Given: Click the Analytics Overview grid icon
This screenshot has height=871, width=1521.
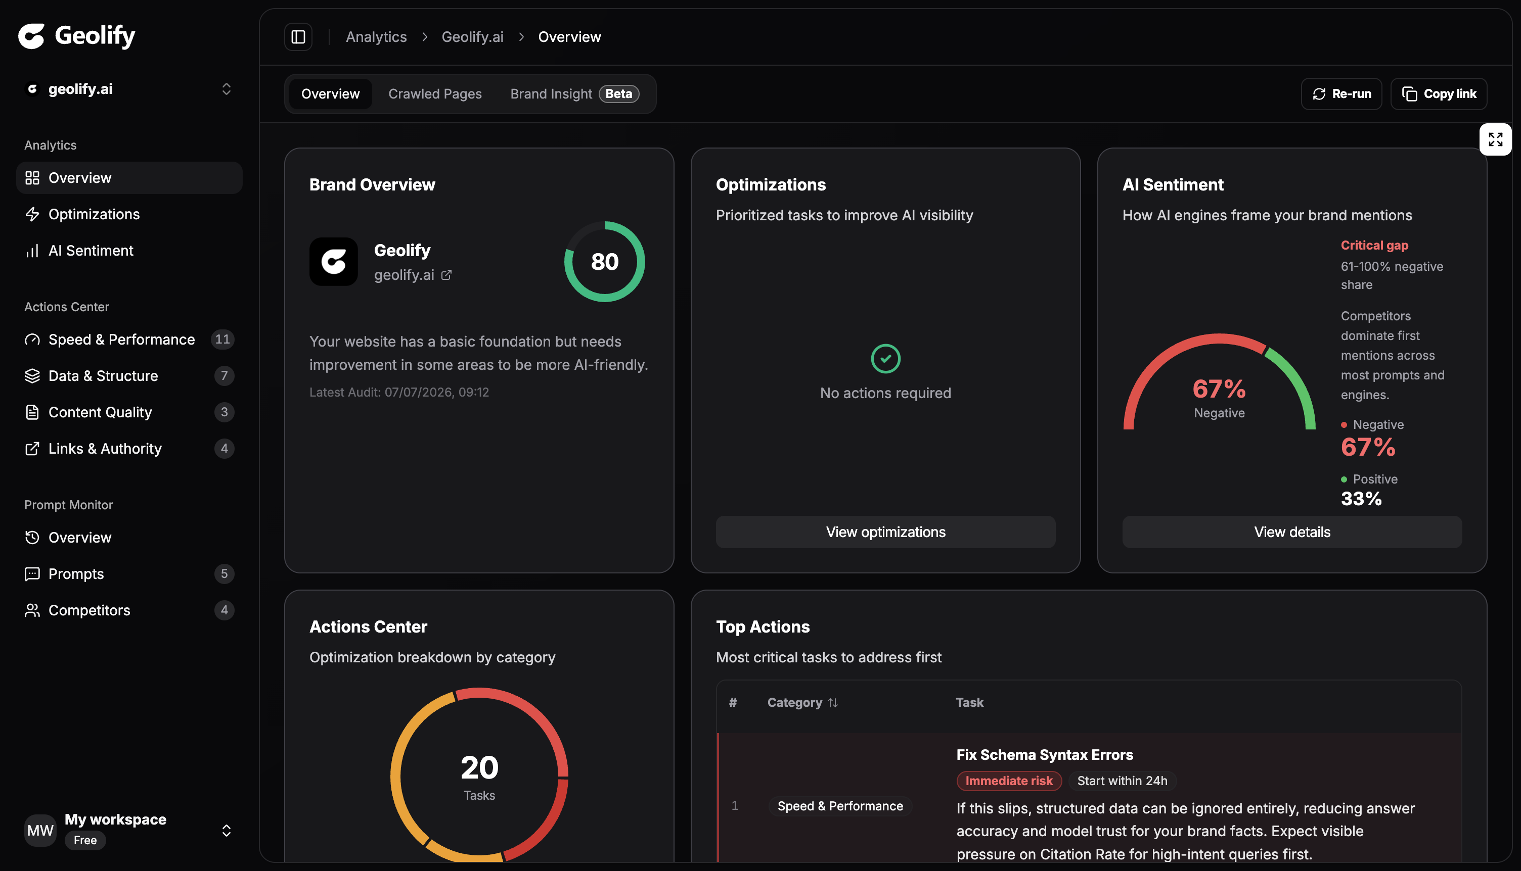Looking at the screenshot, I should pos(32,178).
